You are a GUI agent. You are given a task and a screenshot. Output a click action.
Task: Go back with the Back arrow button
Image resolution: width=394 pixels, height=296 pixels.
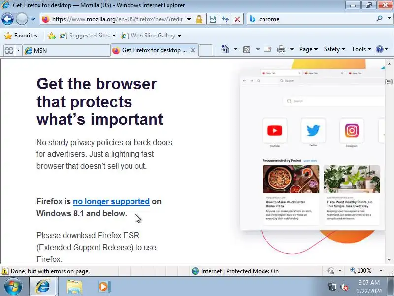point(7,19)
